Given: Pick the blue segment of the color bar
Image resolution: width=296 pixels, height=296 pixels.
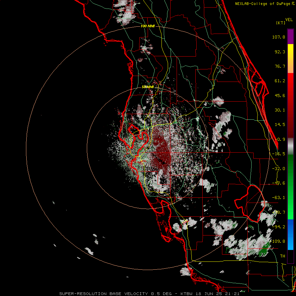Looking at the screenshot, I should click(290, 234).
